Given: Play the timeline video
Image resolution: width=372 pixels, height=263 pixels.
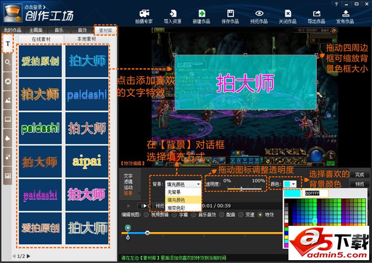Looking at the screenshot, I should tap(129, 206).
